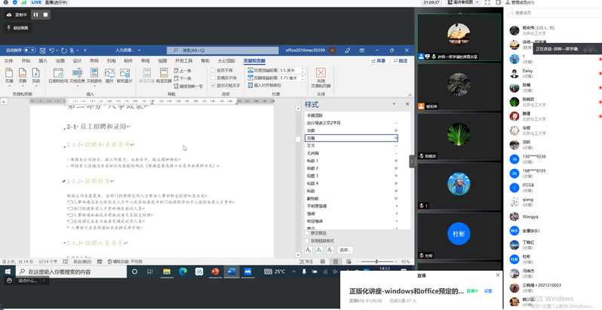Open the PowerPoint icon in the taskbar
This screenshot has width=602, height=310.
pyautogui.click(x=215, y=272)
